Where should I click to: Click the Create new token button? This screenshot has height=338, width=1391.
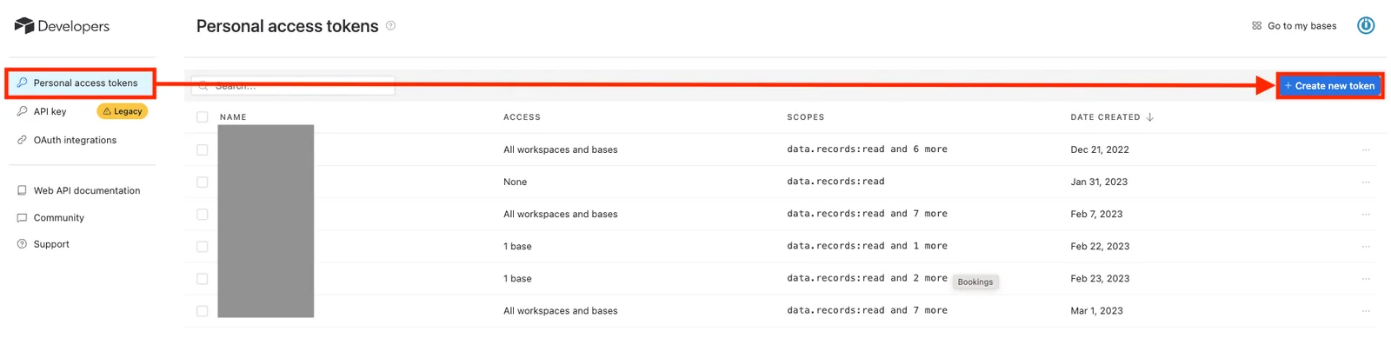tap(1329, 86)
